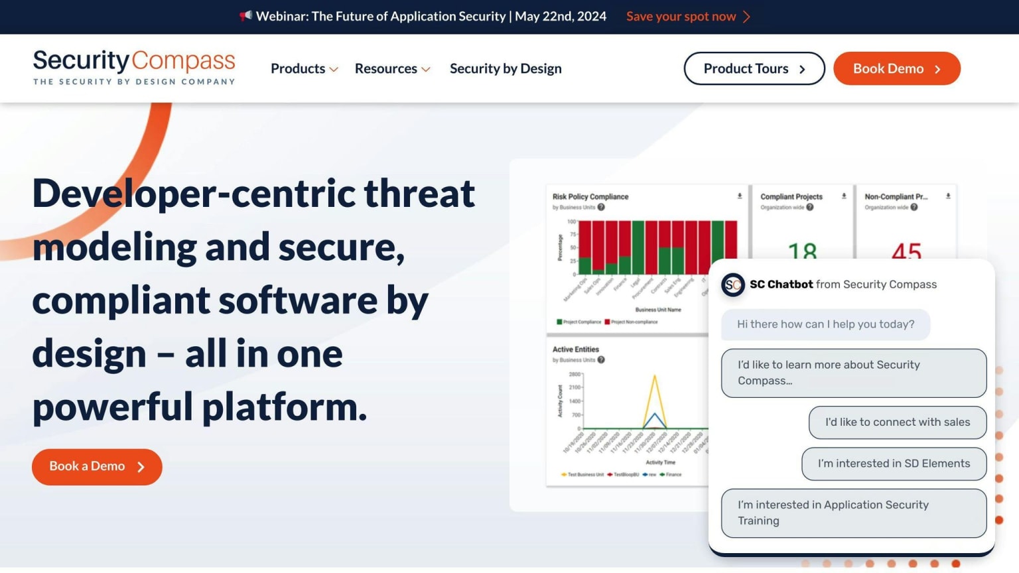Select I'm interested in SD Elements option
Screen dimensions: 1019x573
(x=894, y=464)
